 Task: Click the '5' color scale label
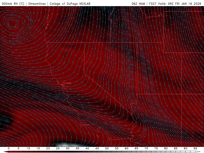point(18,148)
